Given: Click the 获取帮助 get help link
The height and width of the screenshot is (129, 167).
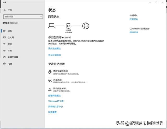Looking at the screenshot, I should [134, 19].
